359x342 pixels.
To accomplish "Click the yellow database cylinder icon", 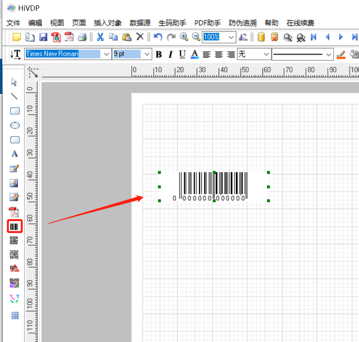I will click(x=261, y=37).
